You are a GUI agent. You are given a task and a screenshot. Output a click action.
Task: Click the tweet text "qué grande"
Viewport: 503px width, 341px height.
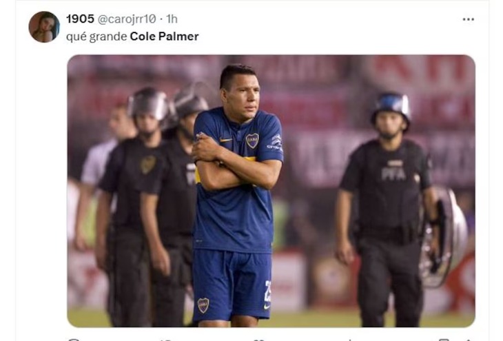[96, 37]
